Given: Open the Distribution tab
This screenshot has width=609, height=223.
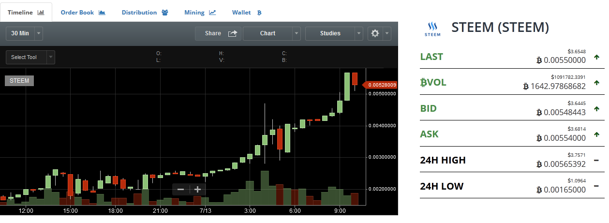Looking at the screenshot, I should tap(145, 12).
